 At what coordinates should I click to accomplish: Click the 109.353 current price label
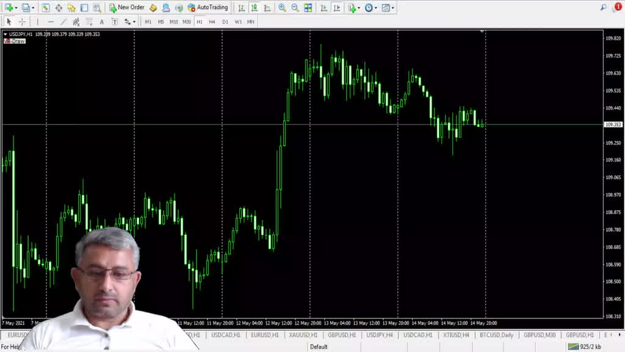coord(613,125)
